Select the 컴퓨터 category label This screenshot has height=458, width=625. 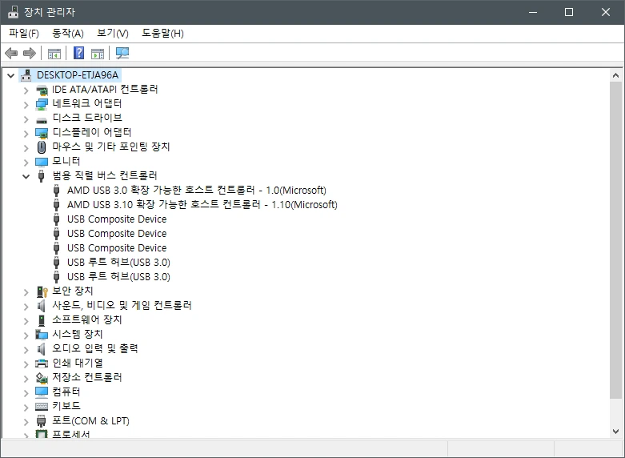66,392
